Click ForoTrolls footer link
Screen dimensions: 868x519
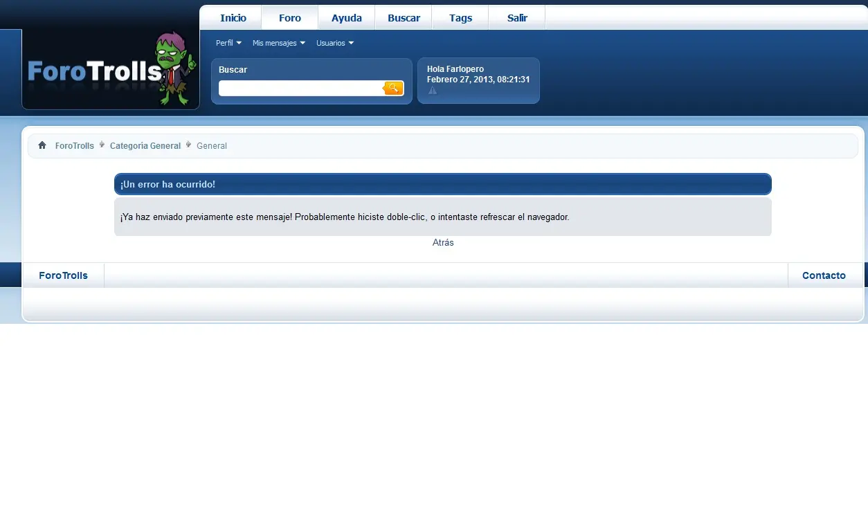pyautogui.click(x=63, y=275)
